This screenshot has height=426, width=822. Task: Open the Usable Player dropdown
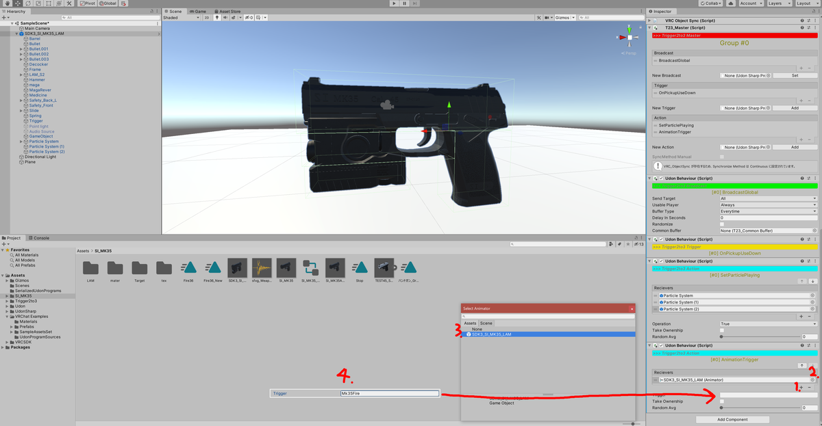pyautogui.click(x=768, y=205)
